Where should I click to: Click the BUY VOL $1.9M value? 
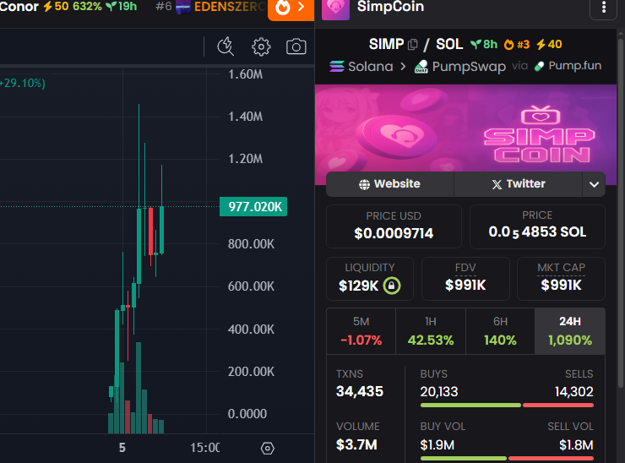pyautogui.click(x=437, y=445)
